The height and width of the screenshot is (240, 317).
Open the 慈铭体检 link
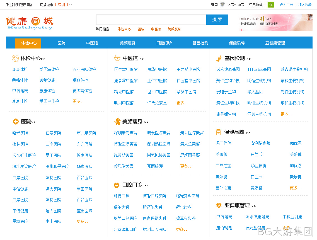[x=20, y=80]
